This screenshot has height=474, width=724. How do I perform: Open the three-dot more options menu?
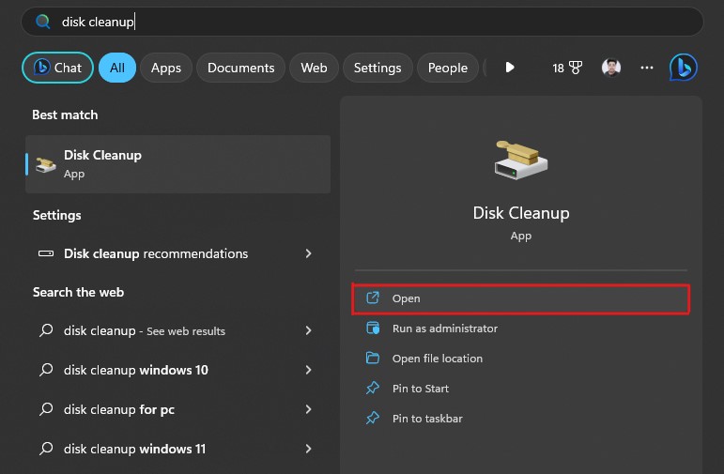(647, 68)
